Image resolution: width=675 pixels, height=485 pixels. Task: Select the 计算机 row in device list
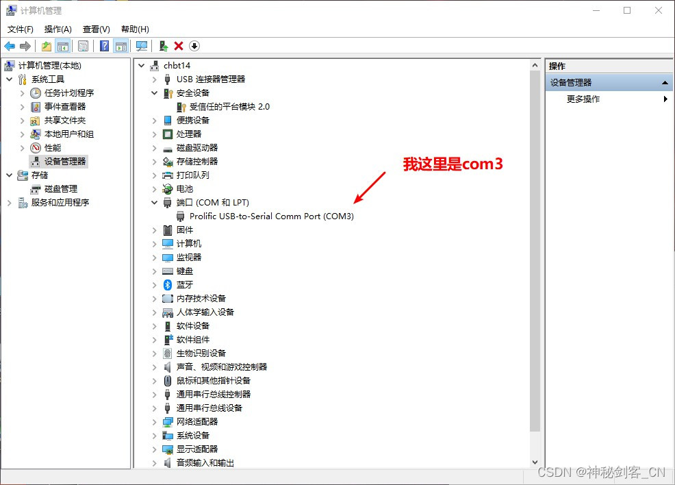[188, 244]
